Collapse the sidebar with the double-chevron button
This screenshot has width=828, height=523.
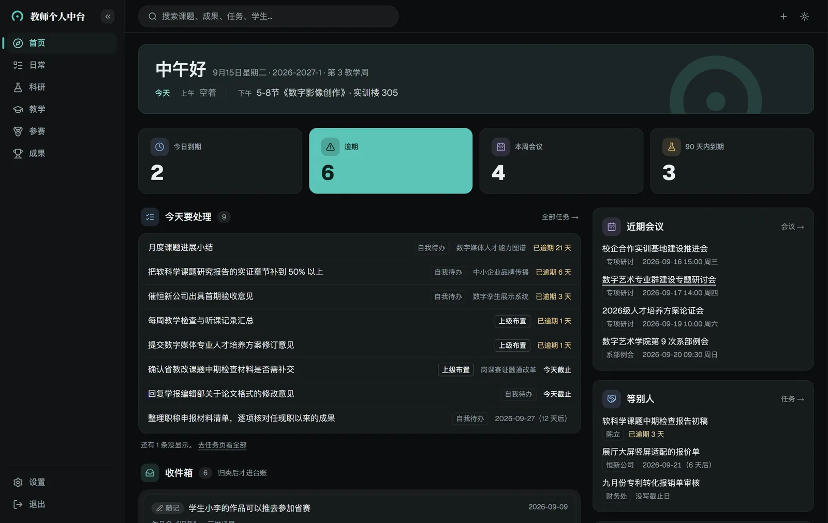coord(108,17)
